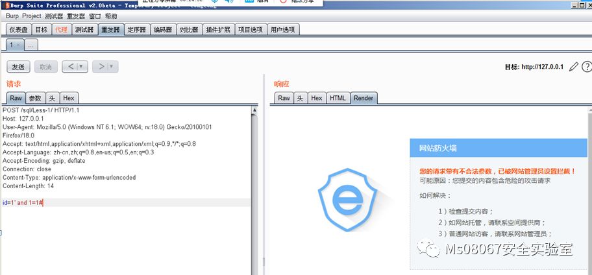Select the request 参数 tab
This screenshot has height=275, width=592.
[36, 98]
